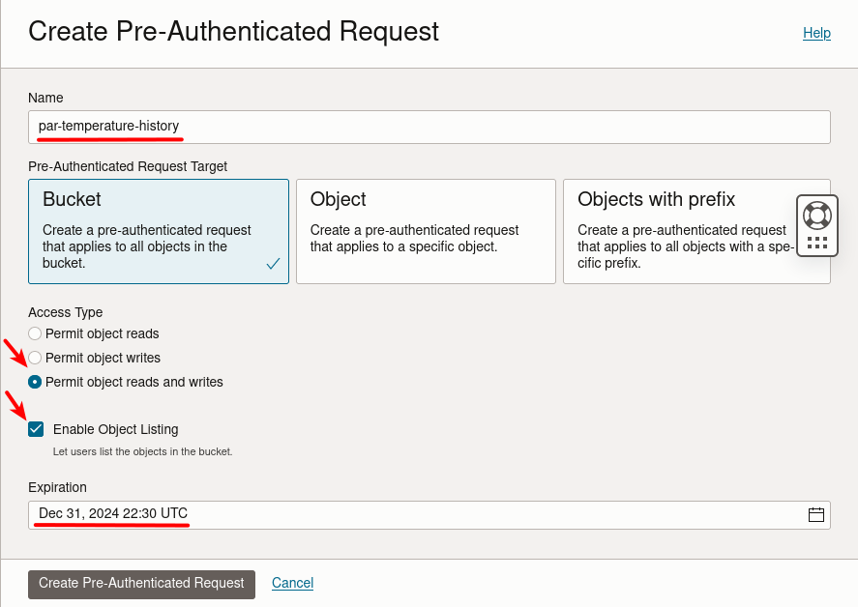
Task: Uncheck Enable Object Listing
Action: click(x=36, y=428)
